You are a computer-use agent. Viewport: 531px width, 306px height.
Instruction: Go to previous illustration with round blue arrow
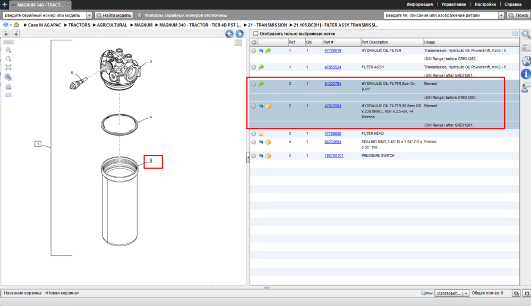[229, 33]
